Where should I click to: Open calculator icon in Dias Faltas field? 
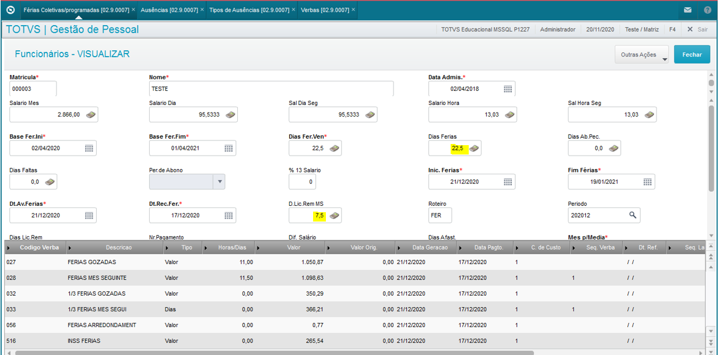pyautogui.click(x=50, y=182)
